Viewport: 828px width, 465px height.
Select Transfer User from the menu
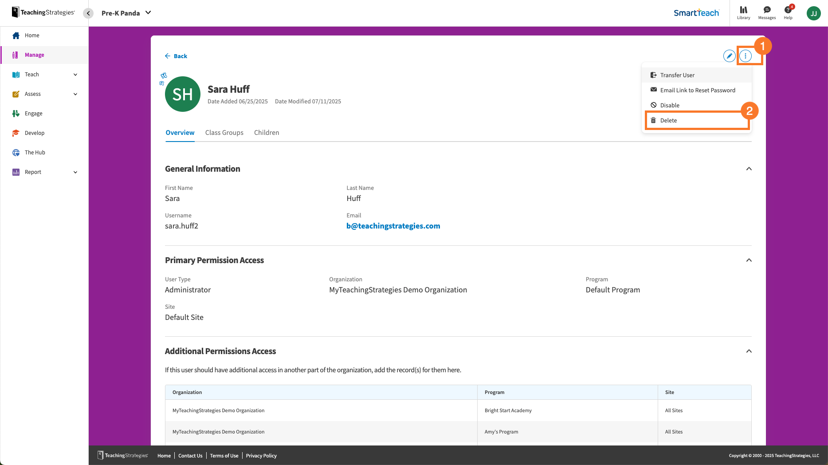click(x=677, y=75)
